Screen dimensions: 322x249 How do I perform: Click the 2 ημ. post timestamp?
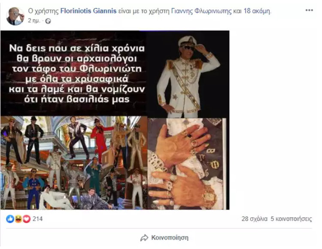(x=34, y=21)
